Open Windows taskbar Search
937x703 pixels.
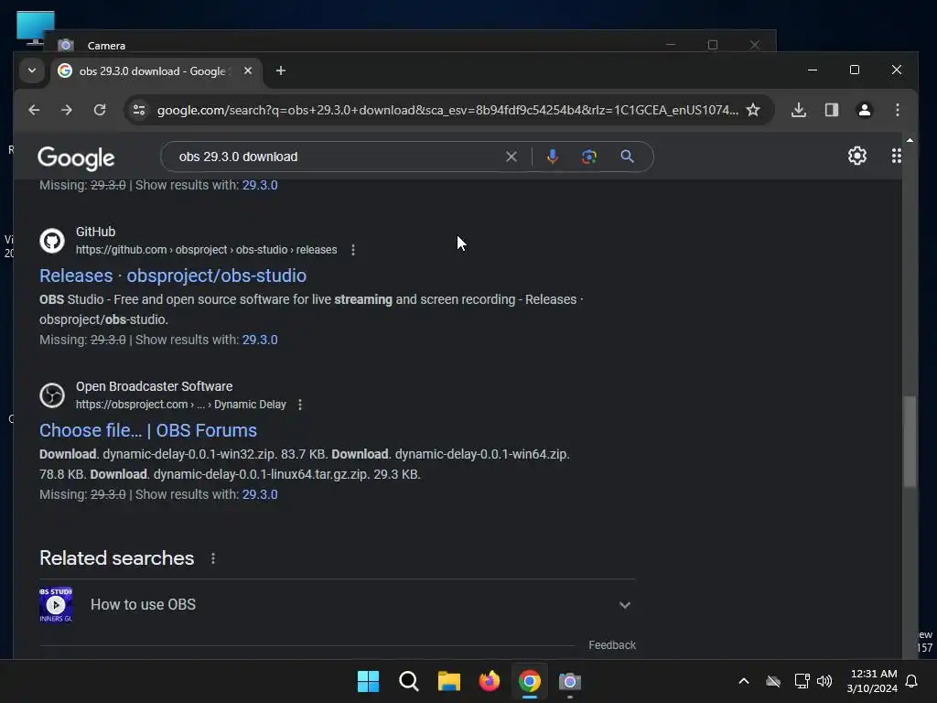(409, 681)
